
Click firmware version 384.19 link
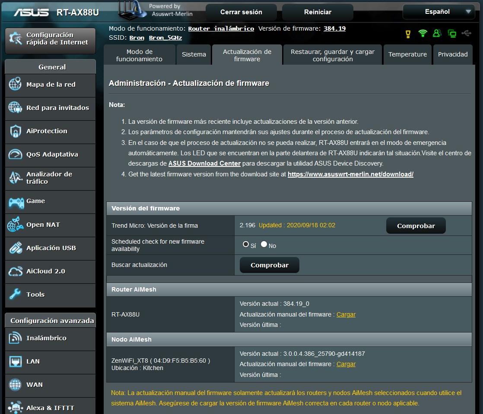click(334, 28)
